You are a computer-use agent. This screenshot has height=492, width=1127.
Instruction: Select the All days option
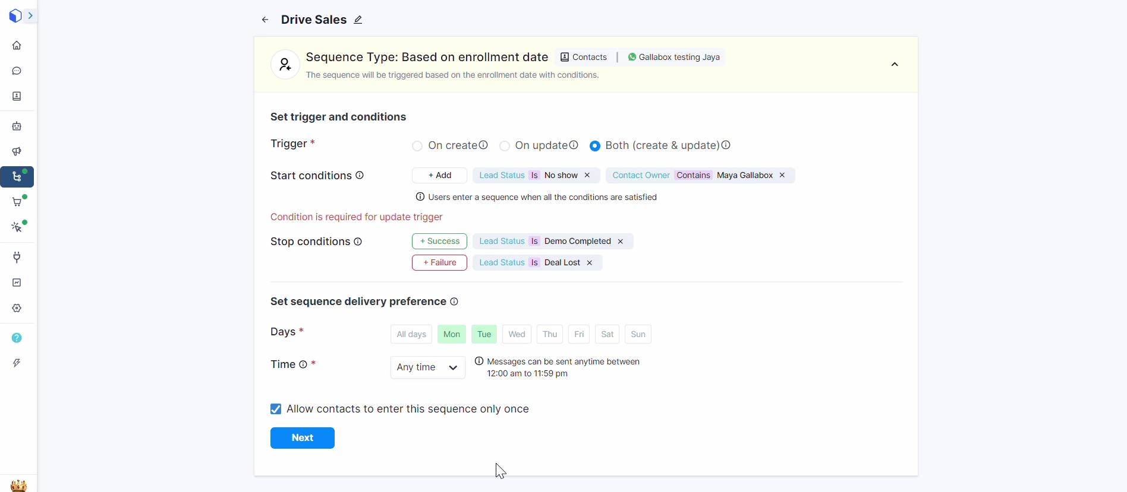(x=411, y=334)
